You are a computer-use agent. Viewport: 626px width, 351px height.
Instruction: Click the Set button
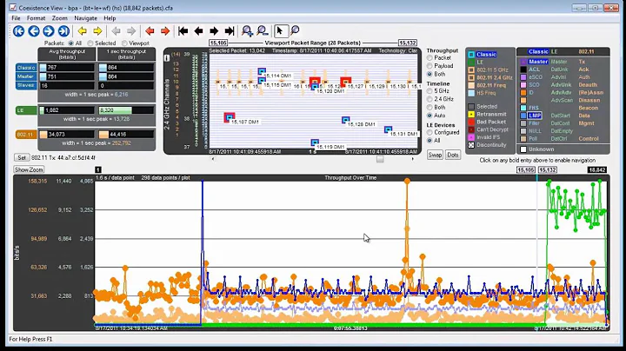point(22,157)
